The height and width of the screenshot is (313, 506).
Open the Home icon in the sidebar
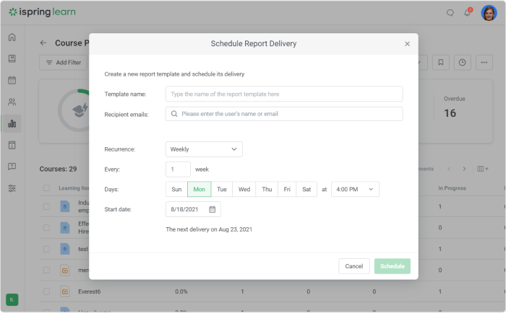click(12, 37)
